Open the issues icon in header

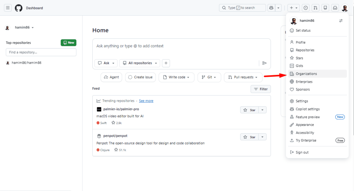coord(306,8)
